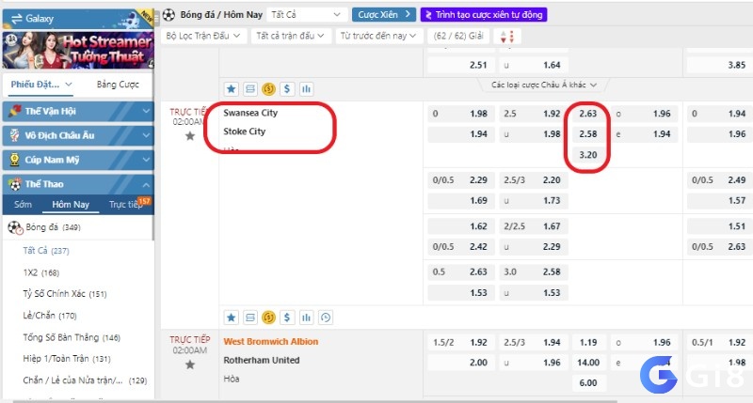
Task: Click the Cược Xiên button
Action: click(383, 15)
